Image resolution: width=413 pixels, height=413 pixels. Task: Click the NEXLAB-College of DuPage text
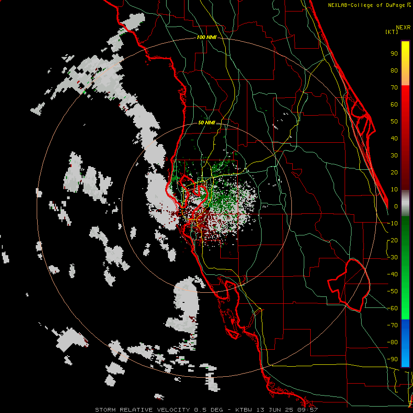(366, 5)
